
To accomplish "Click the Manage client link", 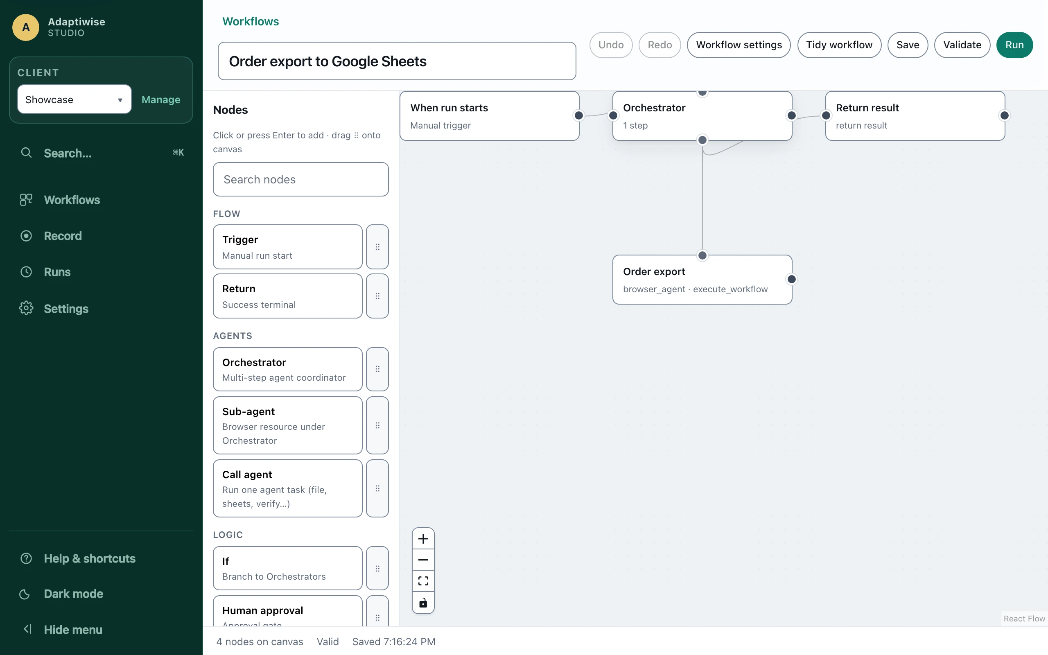I will [x=161, y=99].
